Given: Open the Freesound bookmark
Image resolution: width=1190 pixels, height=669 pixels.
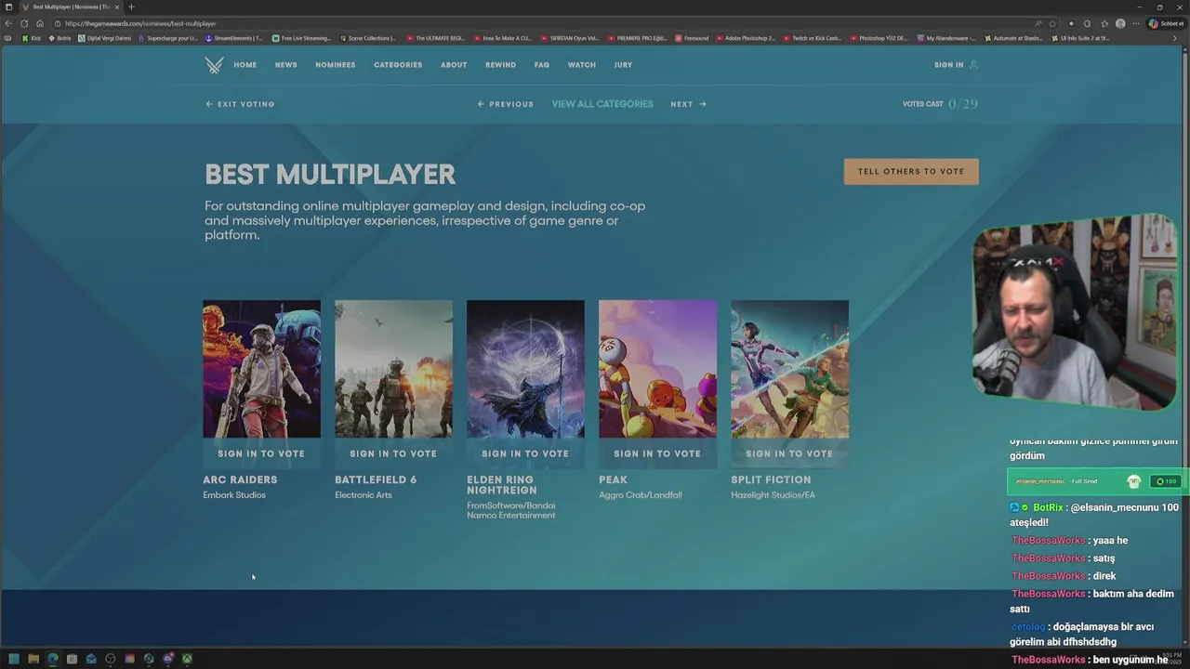Looking at the screenshot, I should point(692,38).
